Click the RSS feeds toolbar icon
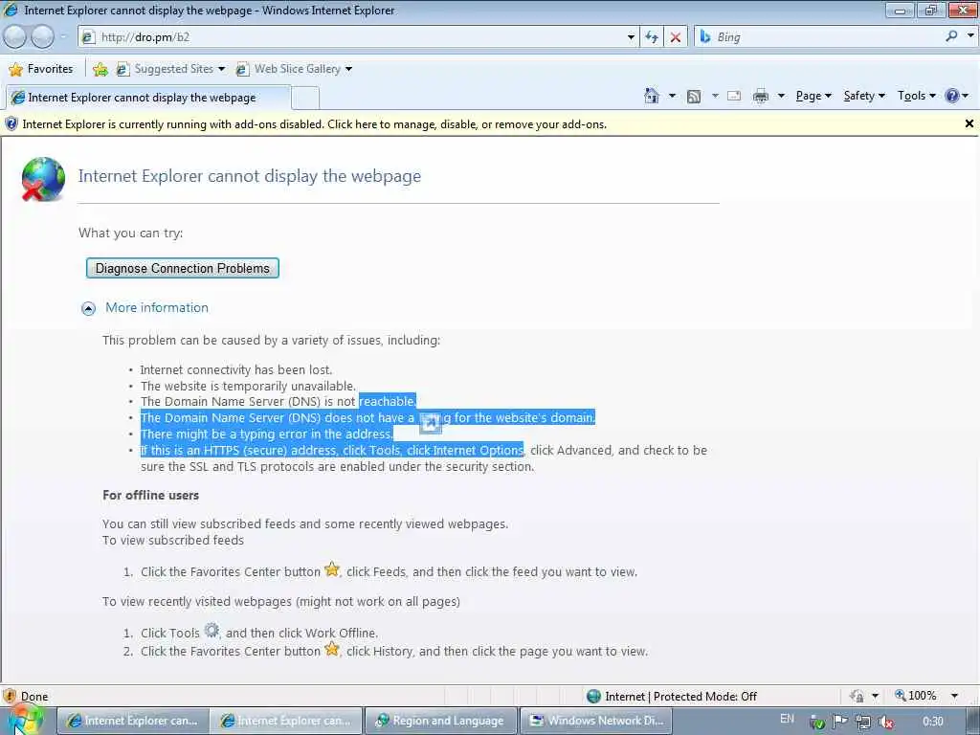This screenshot has height=735, width=980. [694, 97]
